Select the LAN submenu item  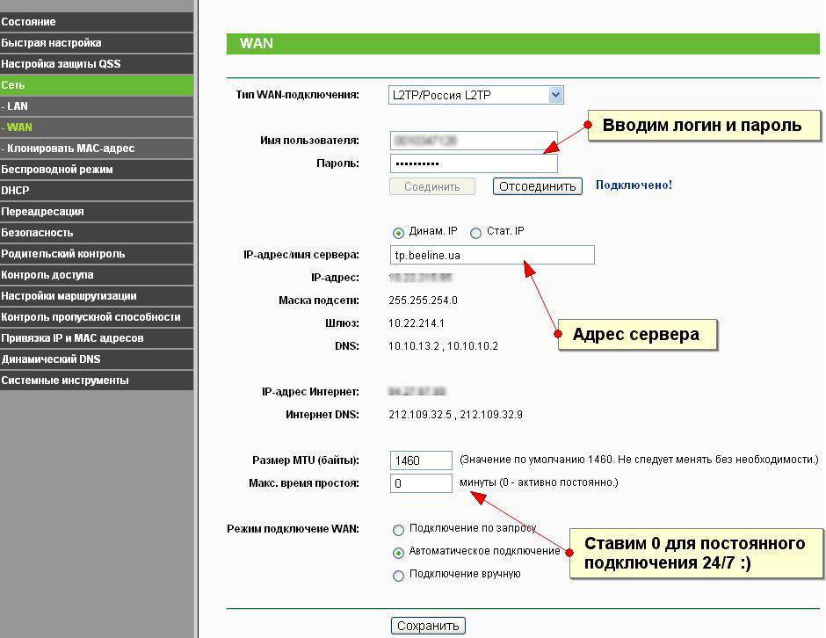click(97, 106)
